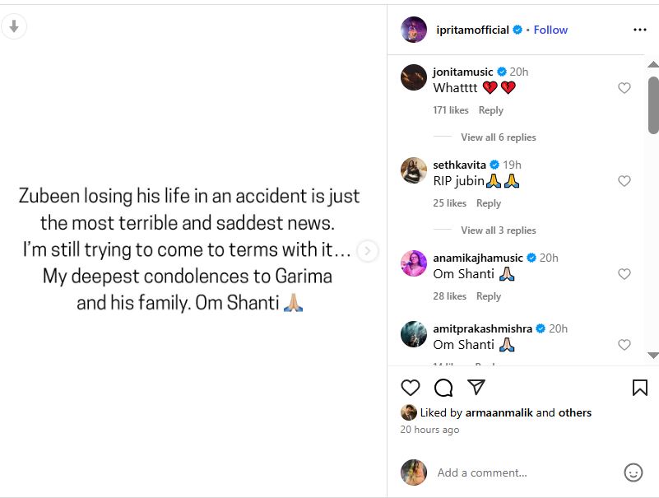The width and height of the screenshot is (659, 498).
Task: View amitprakashmishra's profile
Action: tap(483, 328)
